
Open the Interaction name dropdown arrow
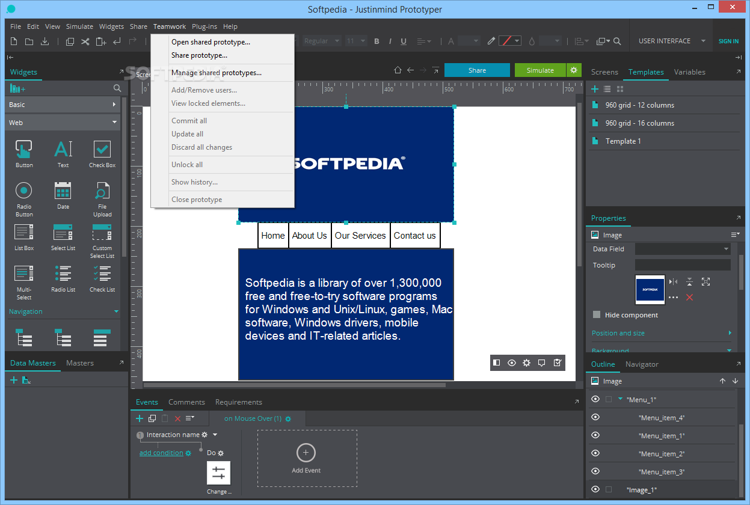215,435
